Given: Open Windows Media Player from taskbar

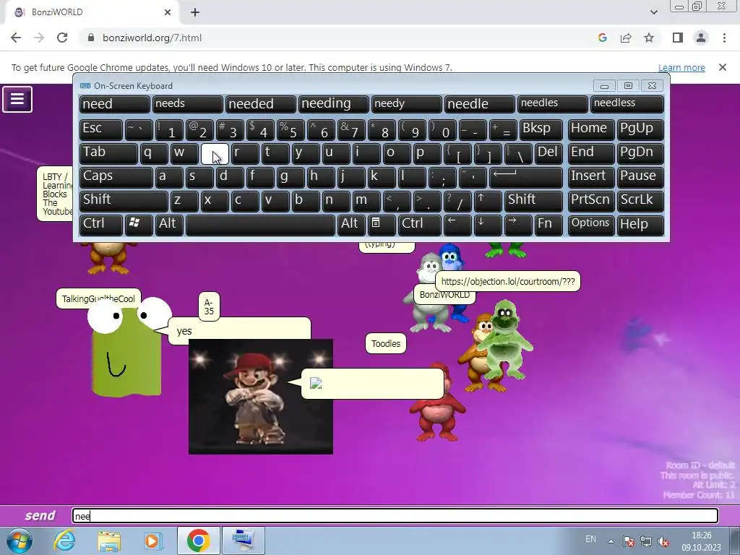Looking at the screenshot, I should [x=153, y=541].
